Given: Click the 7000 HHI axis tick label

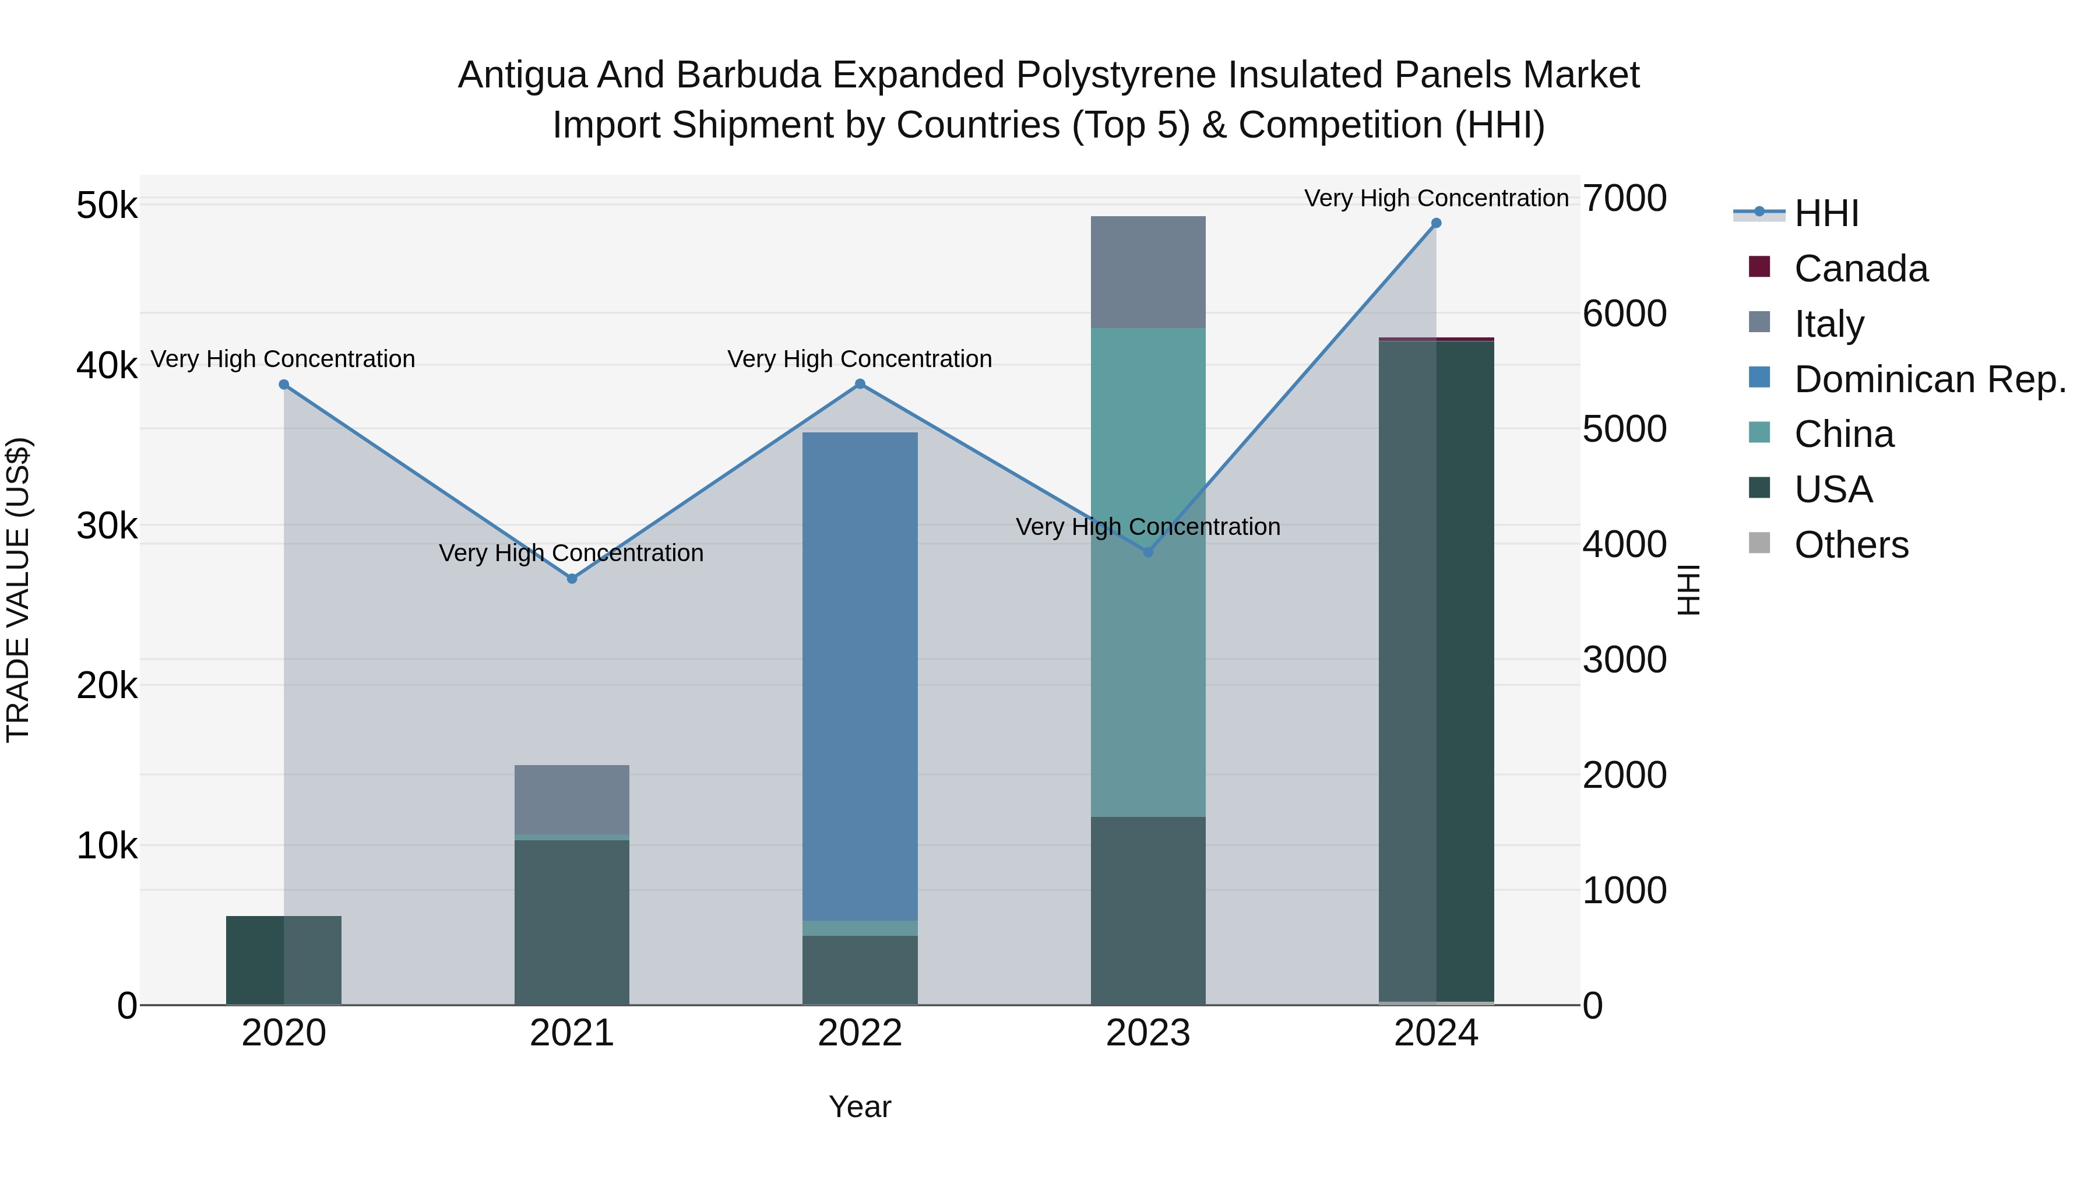Looking at the screenshot, I should click(1625, 198).
